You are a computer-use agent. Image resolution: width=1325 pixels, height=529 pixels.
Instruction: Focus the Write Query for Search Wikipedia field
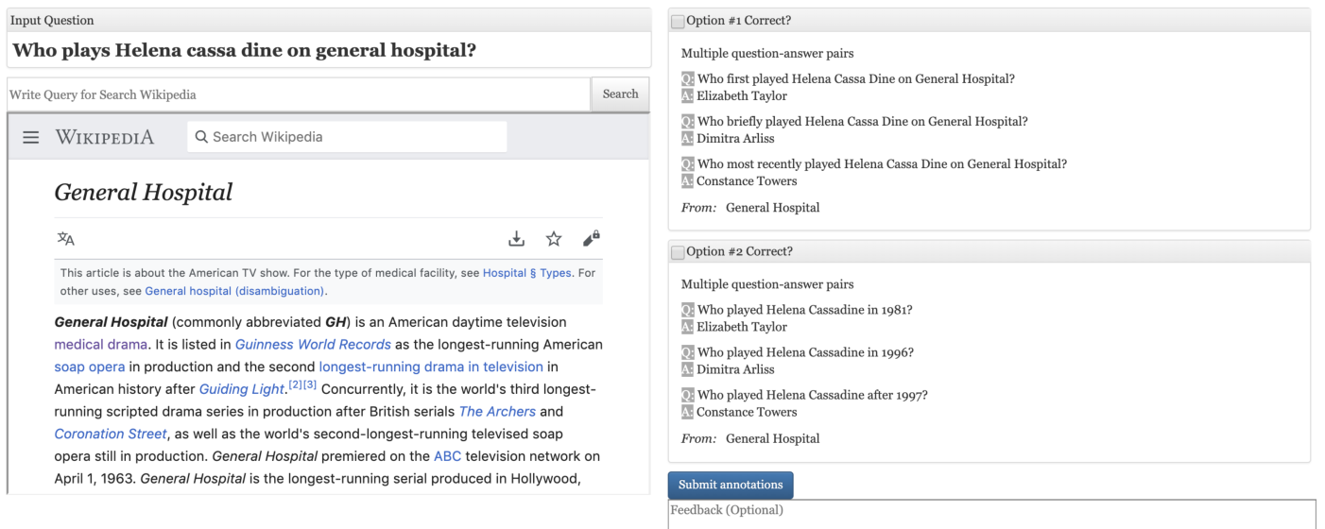299,94
